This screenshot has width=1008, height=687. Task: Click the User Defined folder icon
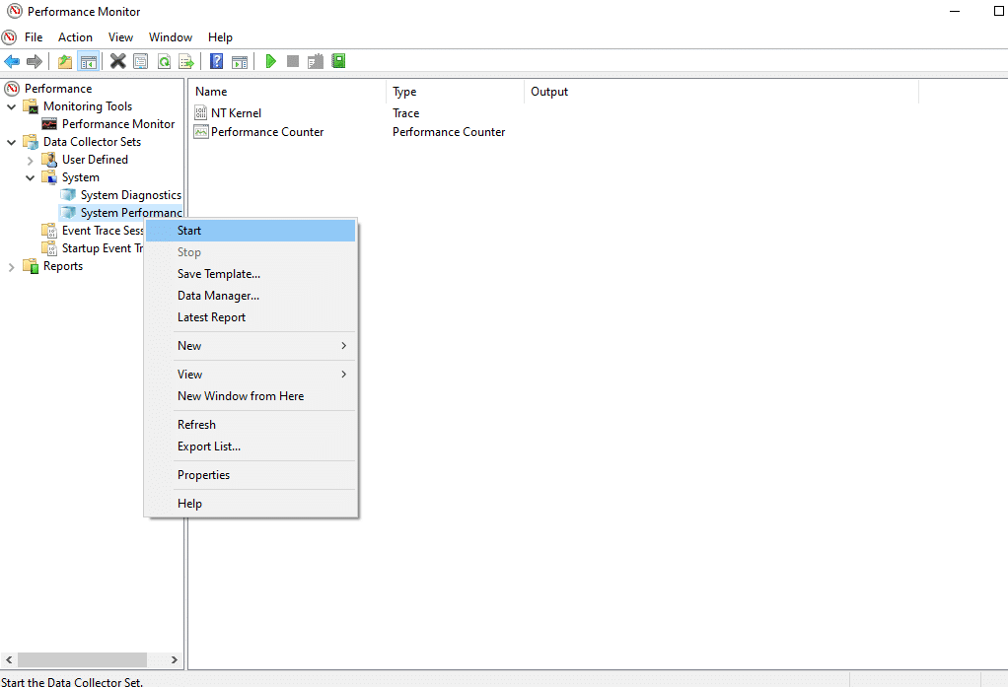tap(49, 160)
